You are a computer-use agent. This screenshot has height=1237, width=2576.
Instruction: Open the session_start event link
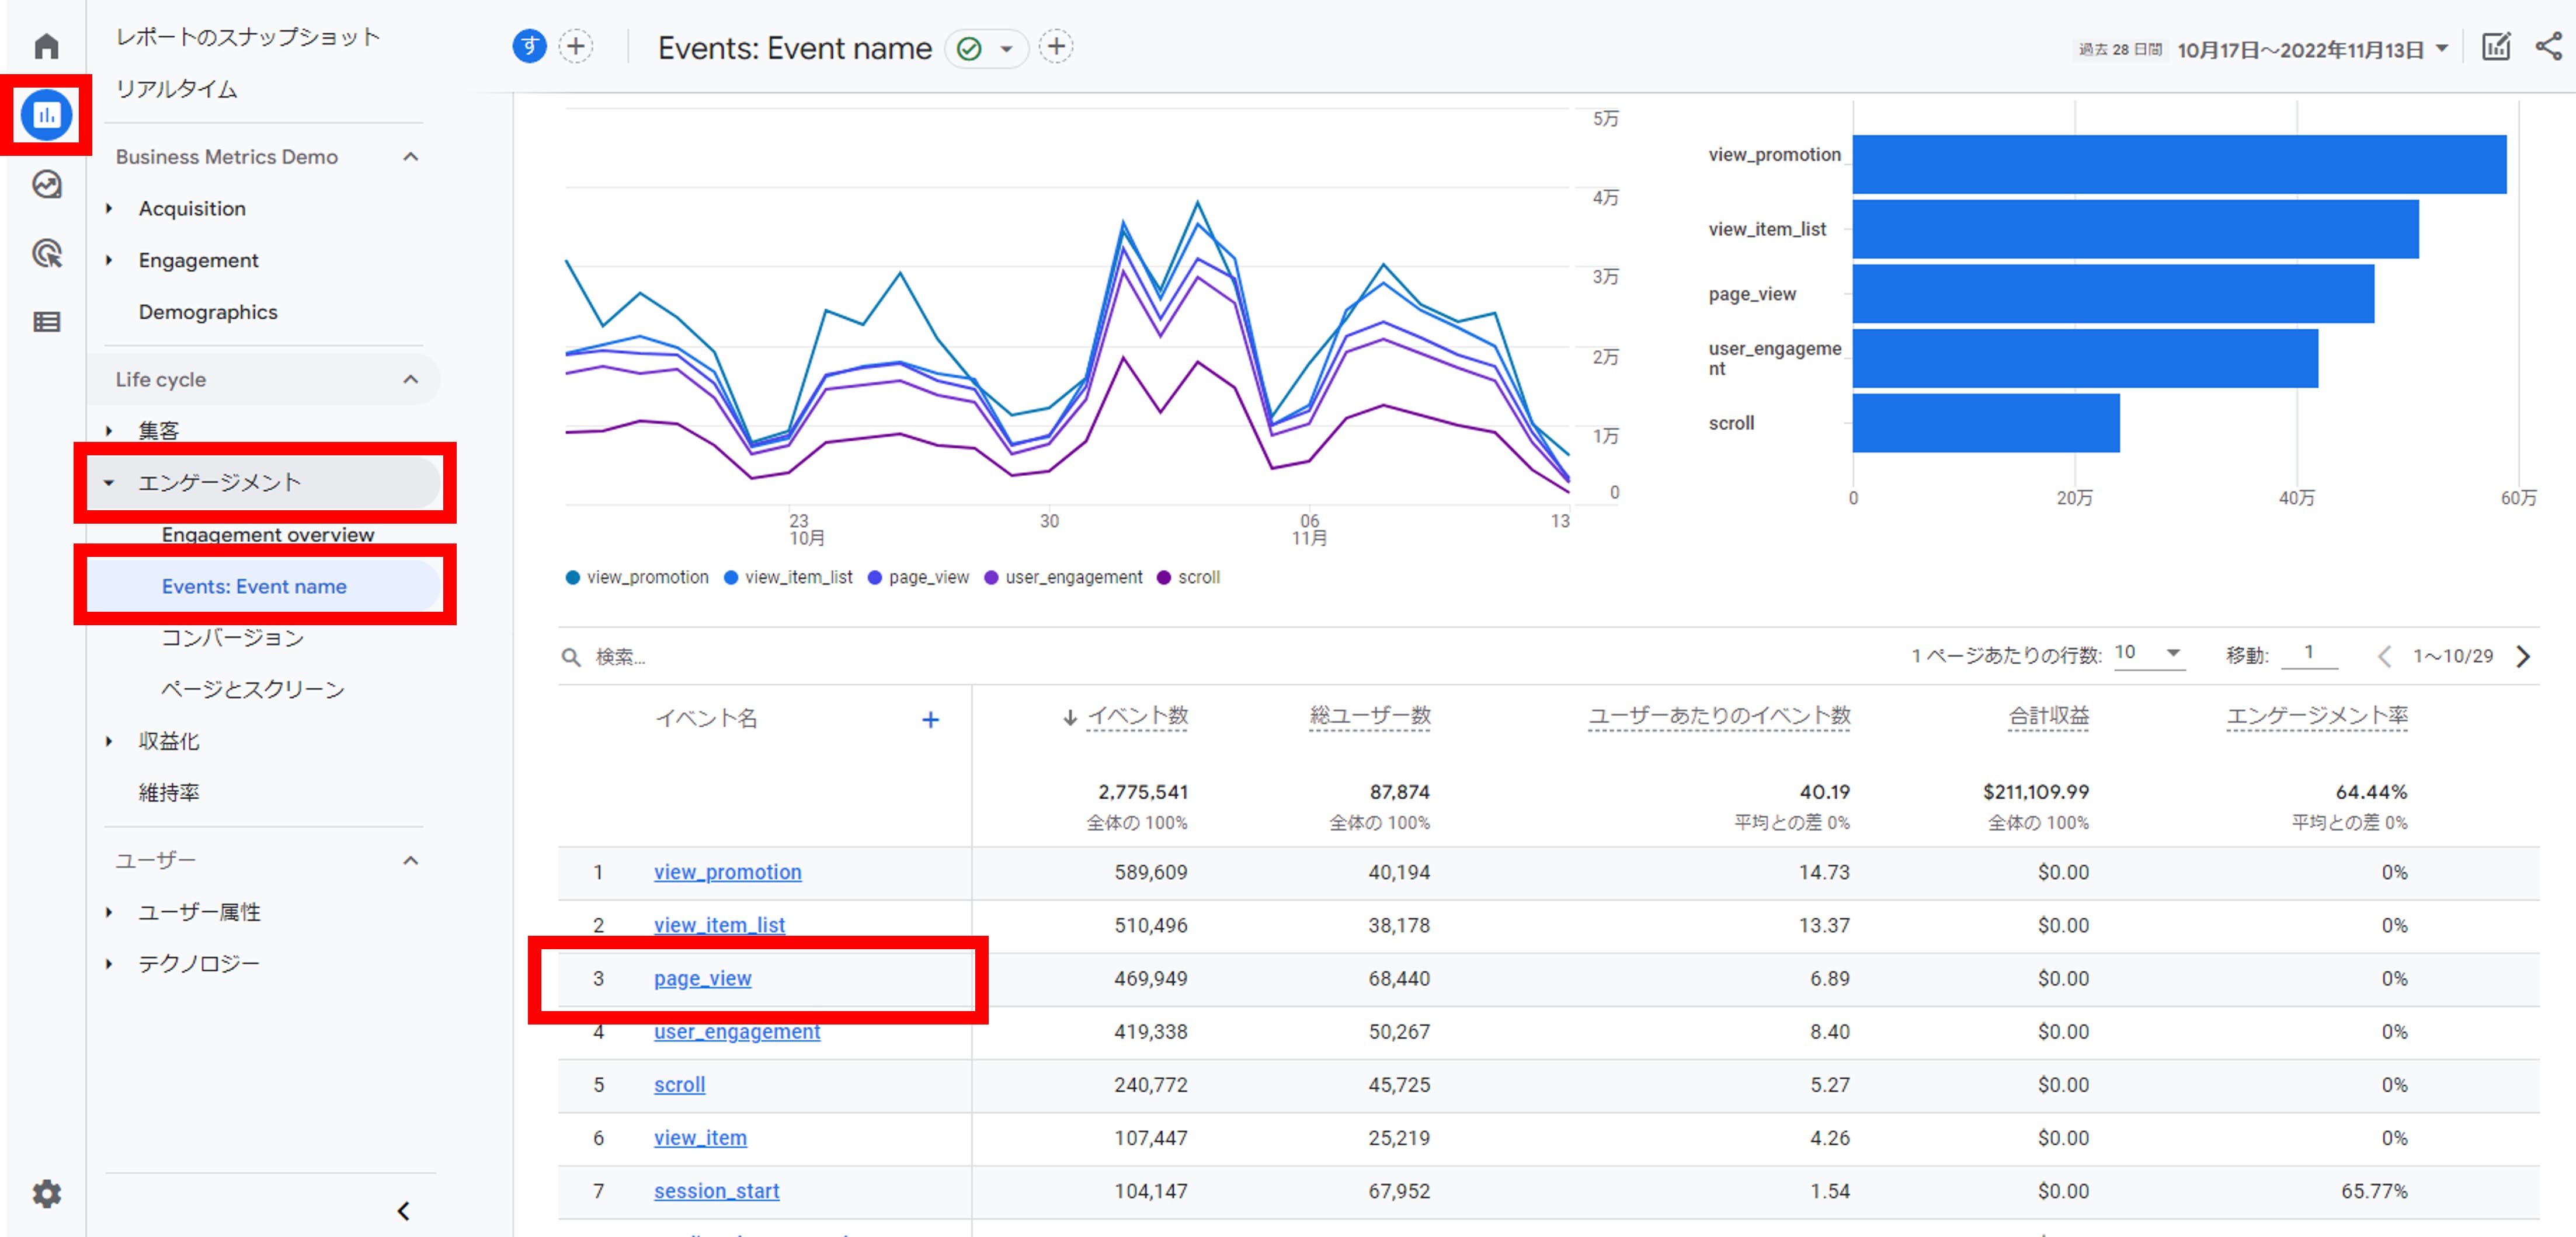[716, 1191]
